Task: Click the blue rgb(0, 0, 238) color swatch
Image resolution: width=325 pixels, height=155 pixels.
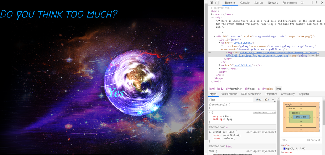Action: 284,148
